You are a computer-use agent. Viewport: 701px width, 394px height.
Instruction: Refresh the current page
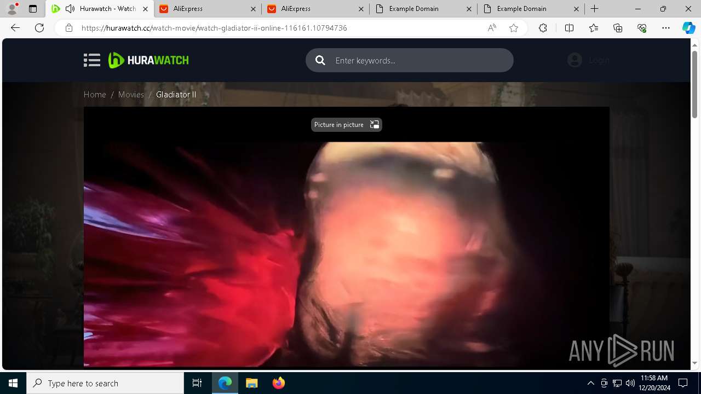pos(39,28)
